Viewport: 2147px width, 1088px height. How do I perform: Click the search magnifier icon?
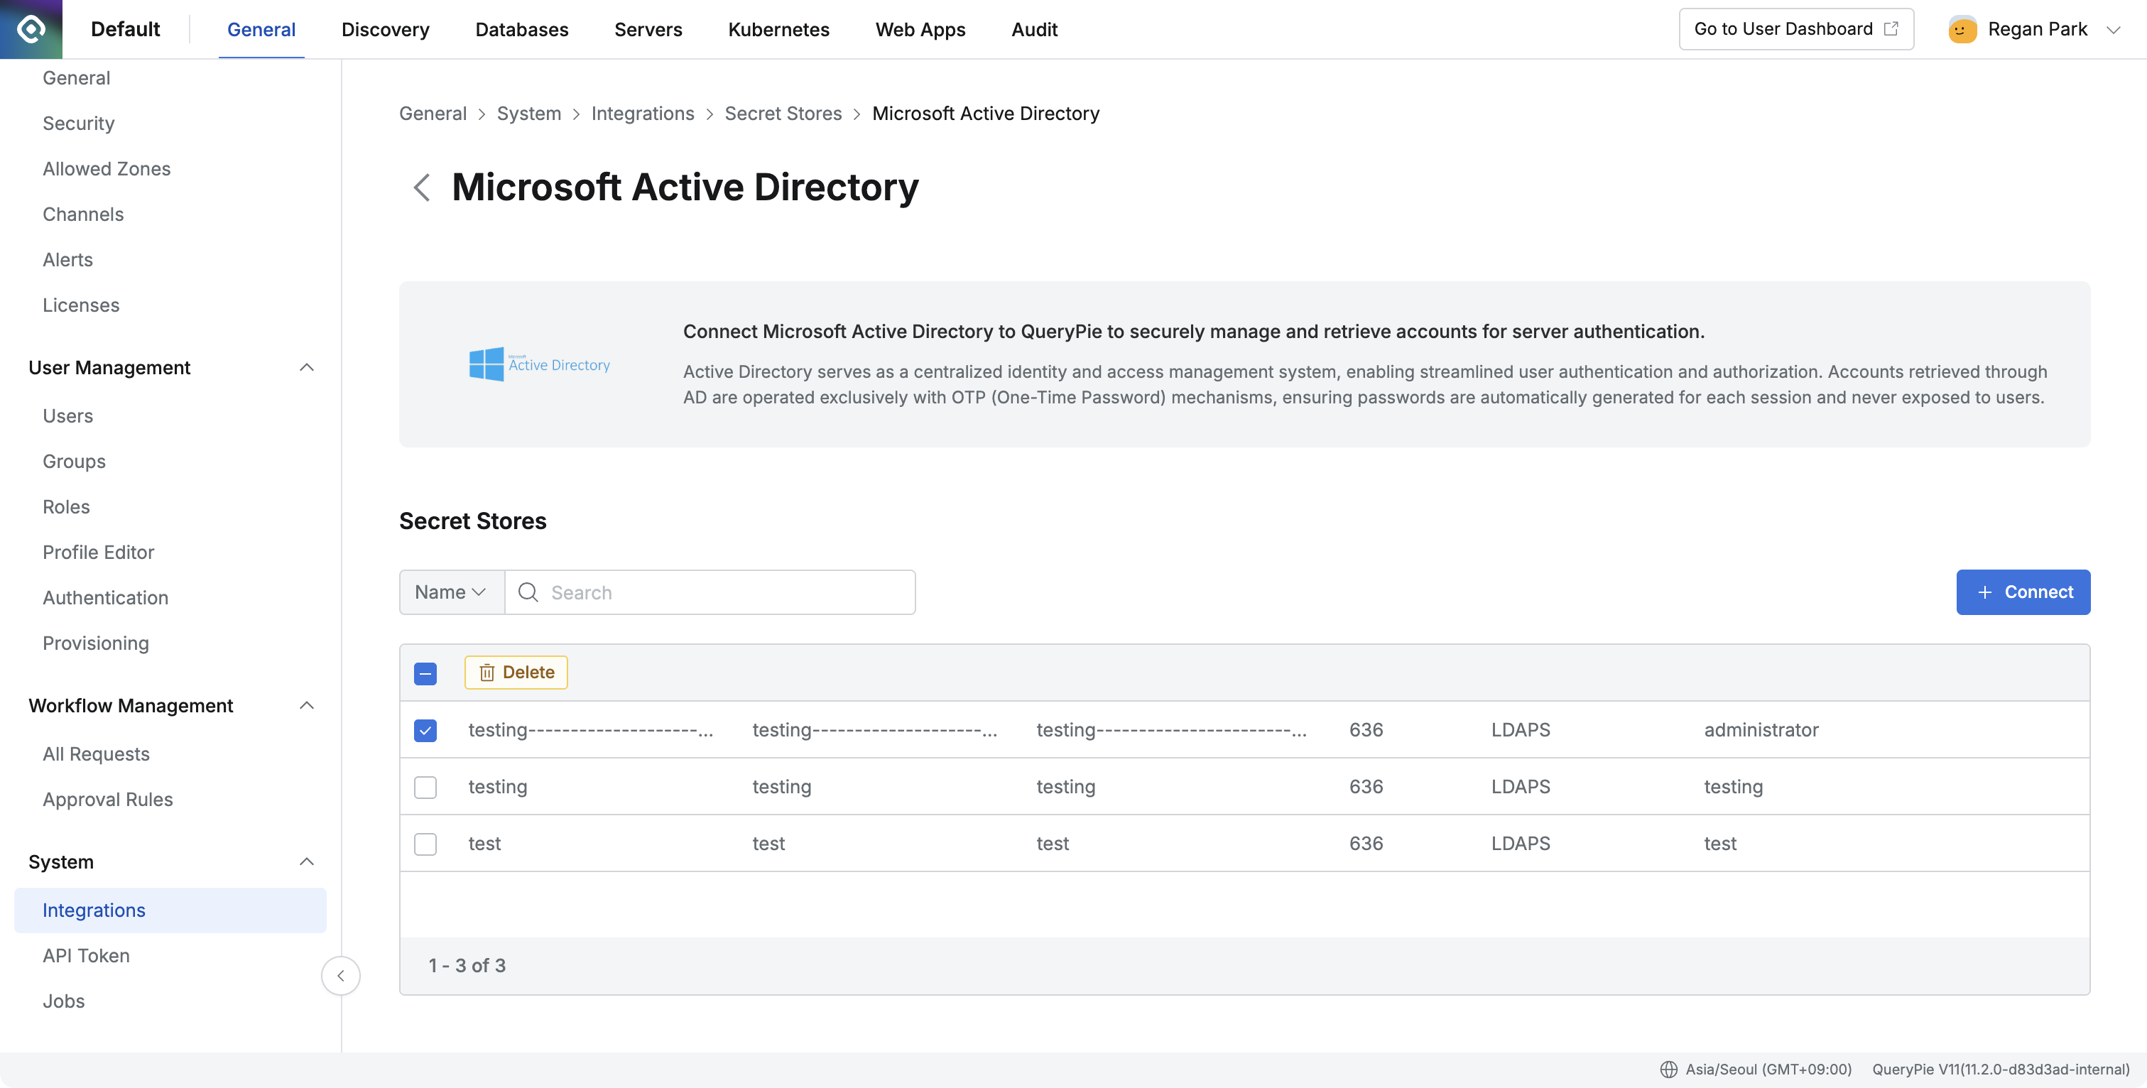[x=528, y=592]
